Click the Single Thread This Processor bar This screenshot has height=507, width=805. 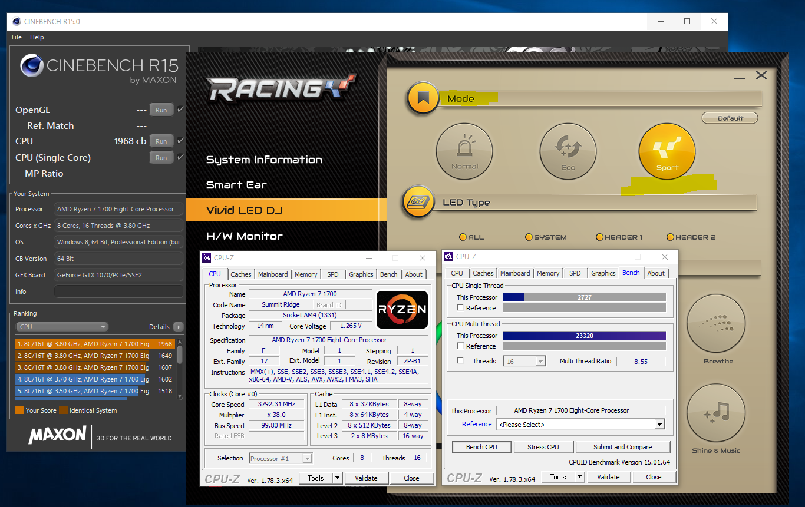coord(584,297)
